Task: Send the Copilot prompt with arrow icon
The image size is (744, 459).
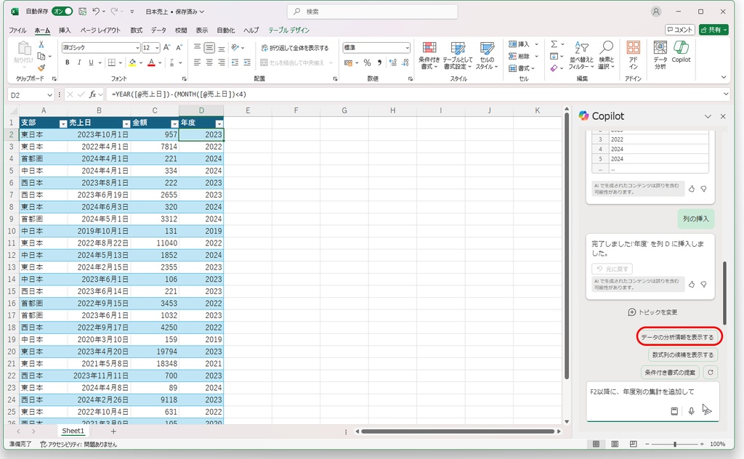Action: pos(707,410)
